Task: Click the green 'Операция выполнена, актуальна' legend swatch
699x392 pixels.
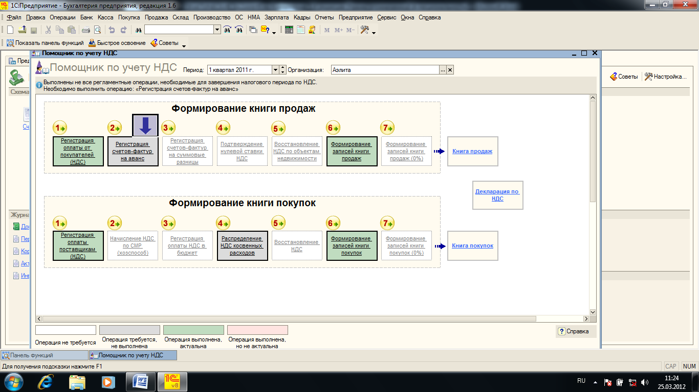Action: click(x=193, y=330)
